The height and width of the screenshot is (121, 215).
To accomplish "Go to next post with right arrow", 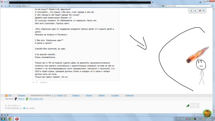I will pos(195,11).
